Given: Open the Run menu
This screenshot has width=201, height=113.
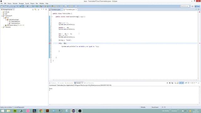Looking at the screenshot, I should [37, 3].
